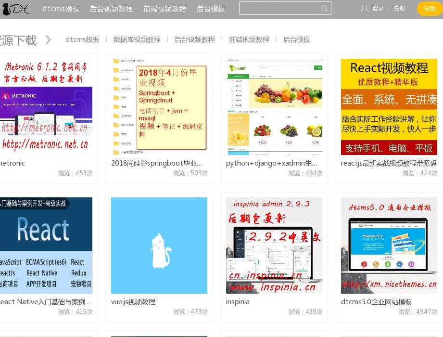Click the 注册 register link
Image resolution: width=443 pixels, height=337 pixels.
point(399,9)
